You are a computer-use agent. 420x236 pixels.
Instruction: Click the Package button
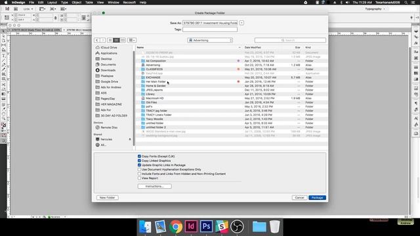click(317, 198)
